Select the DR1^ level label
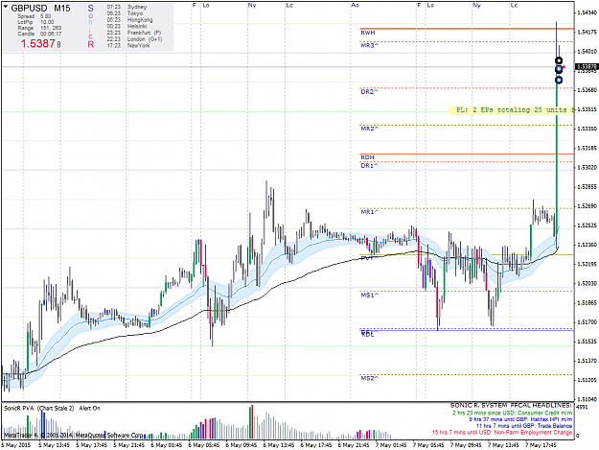 [x=369, y=166]
